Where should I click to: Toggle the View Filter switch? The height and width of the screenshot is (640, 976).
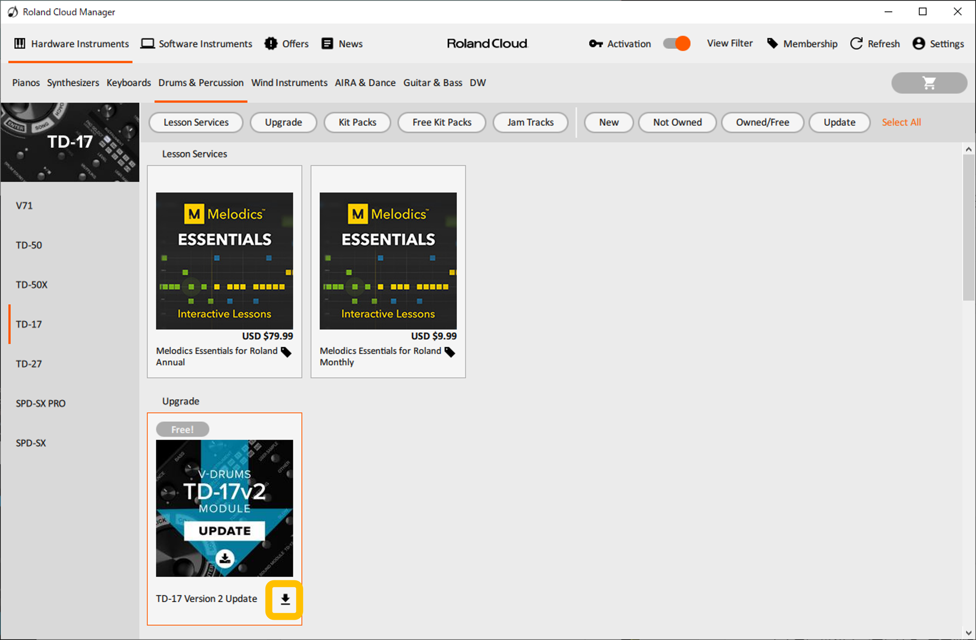coord(677,43)
